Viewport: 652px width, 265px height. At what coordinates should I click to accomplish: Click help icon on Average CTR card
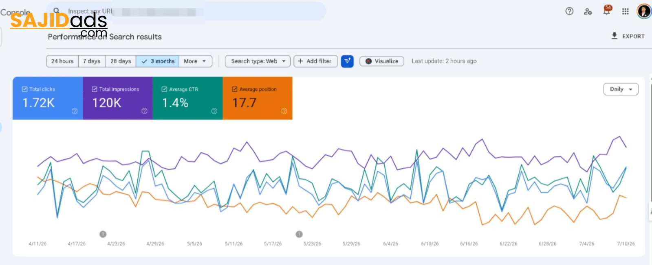214,111
